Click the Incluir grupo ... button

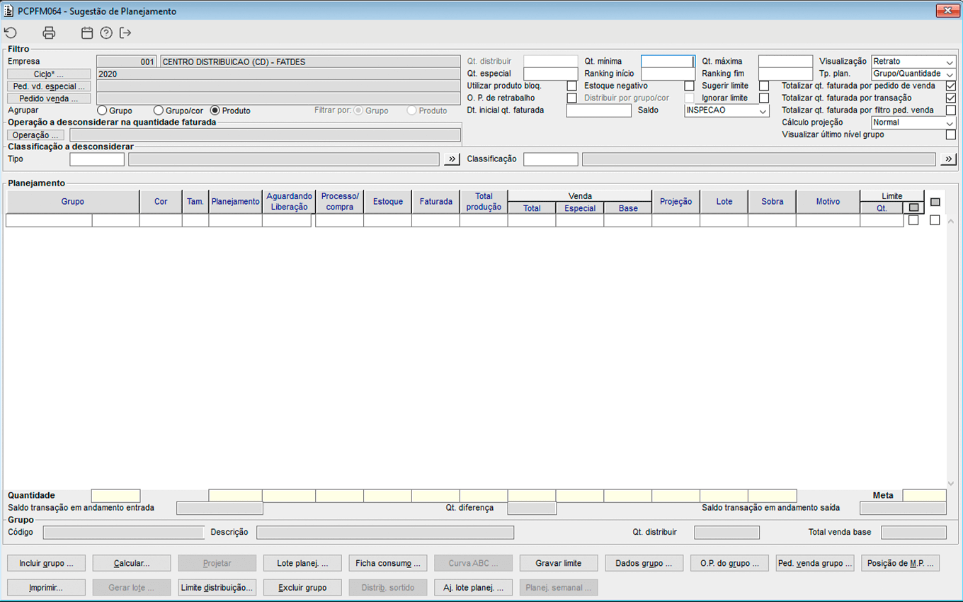tap(46, 563)
